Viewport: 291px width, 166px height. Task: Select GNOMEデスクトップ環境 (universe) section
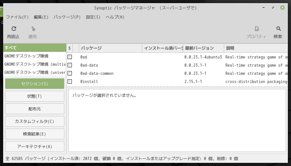click(35, 72)
